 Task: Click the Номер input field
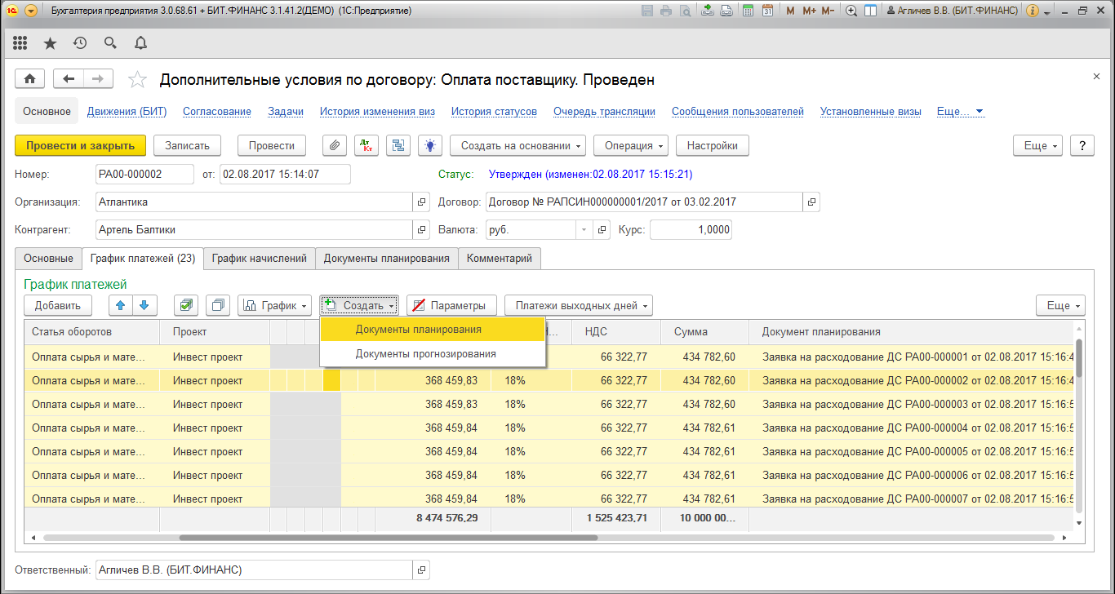(144, 174)
